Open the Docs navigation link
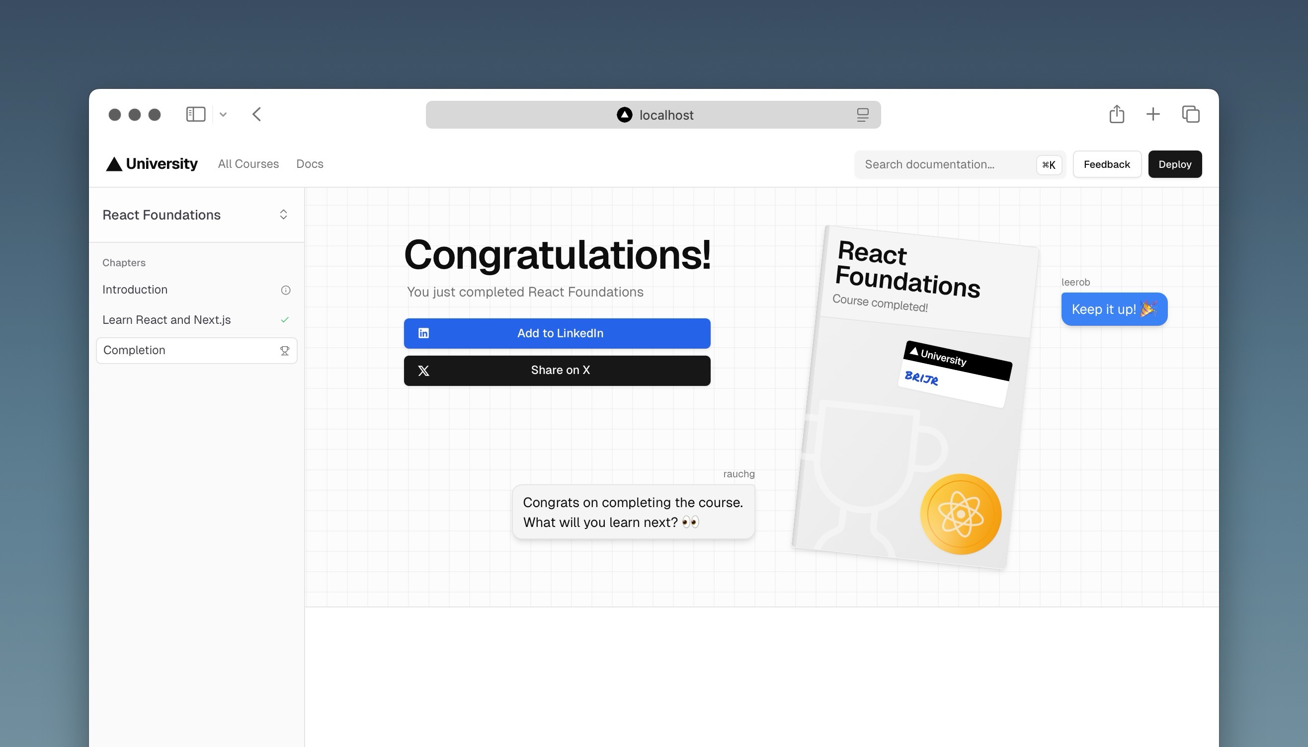Screen dimensions: 1308x747 pyautogui.click(x=310, y=164)
